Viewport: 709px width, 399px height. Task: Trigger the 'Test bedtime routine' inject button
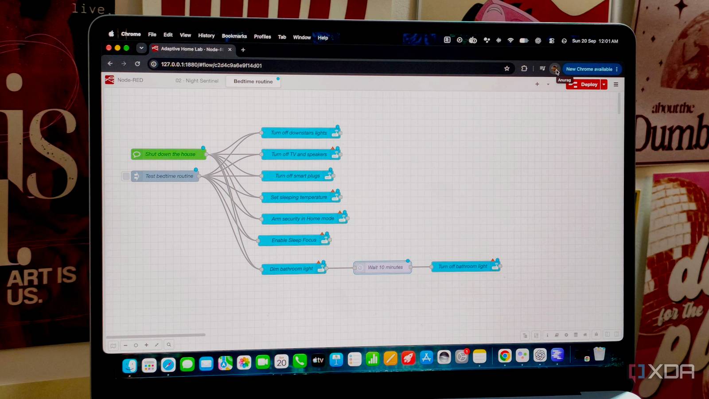click(x=126, y=176)
